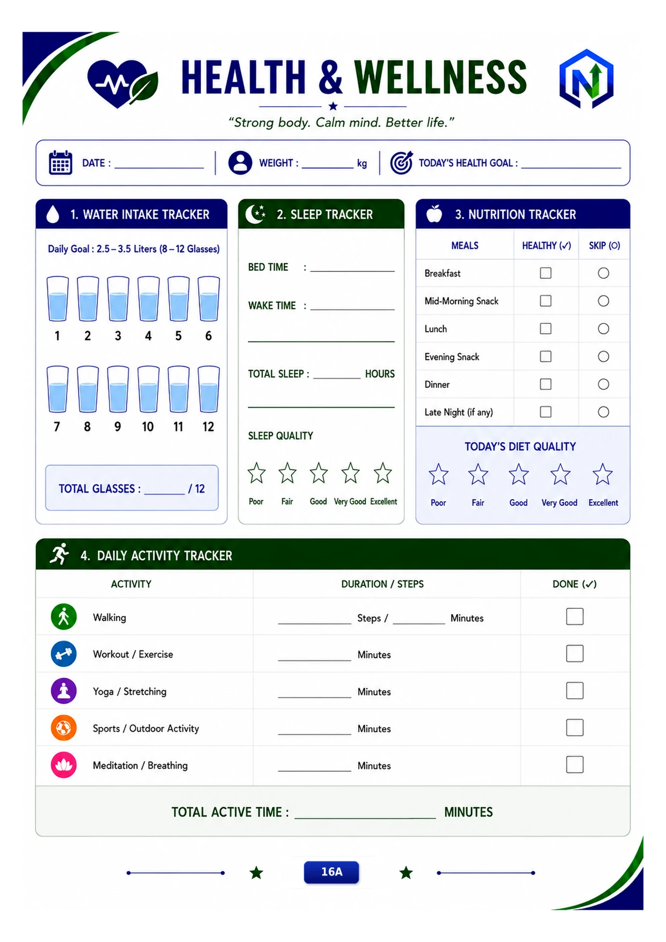Click the hexagon N logo with arrow
The image size is (666, 942).
pyautogui.click(x=586, y=78)
